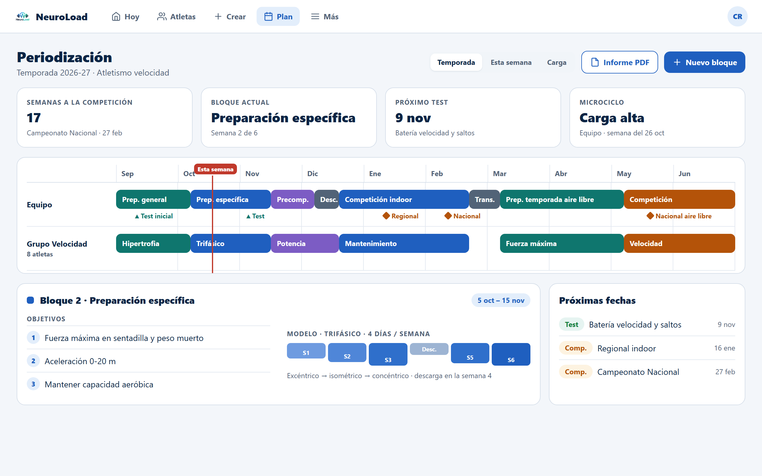Select the Prep. temporada aire libre block
The height and width of the screenshot is (476, 762).
[562, 199]
